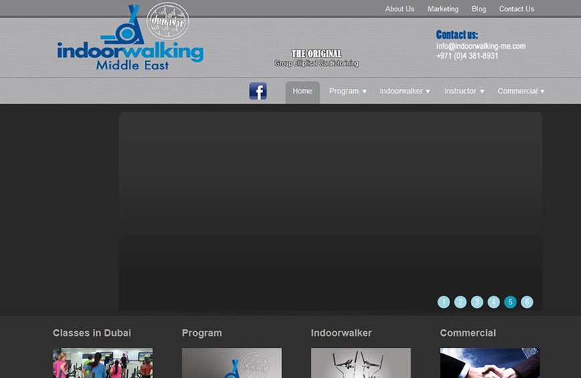The width and height of the screenshot is (581, 378).
Task: Expand the Indoorwalker dropdown menu
Action: click(405, 91)
